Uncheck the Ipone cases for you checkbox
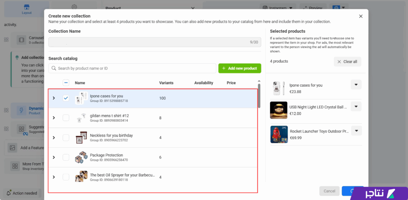 pyautogui.click(x=66, y=98)
